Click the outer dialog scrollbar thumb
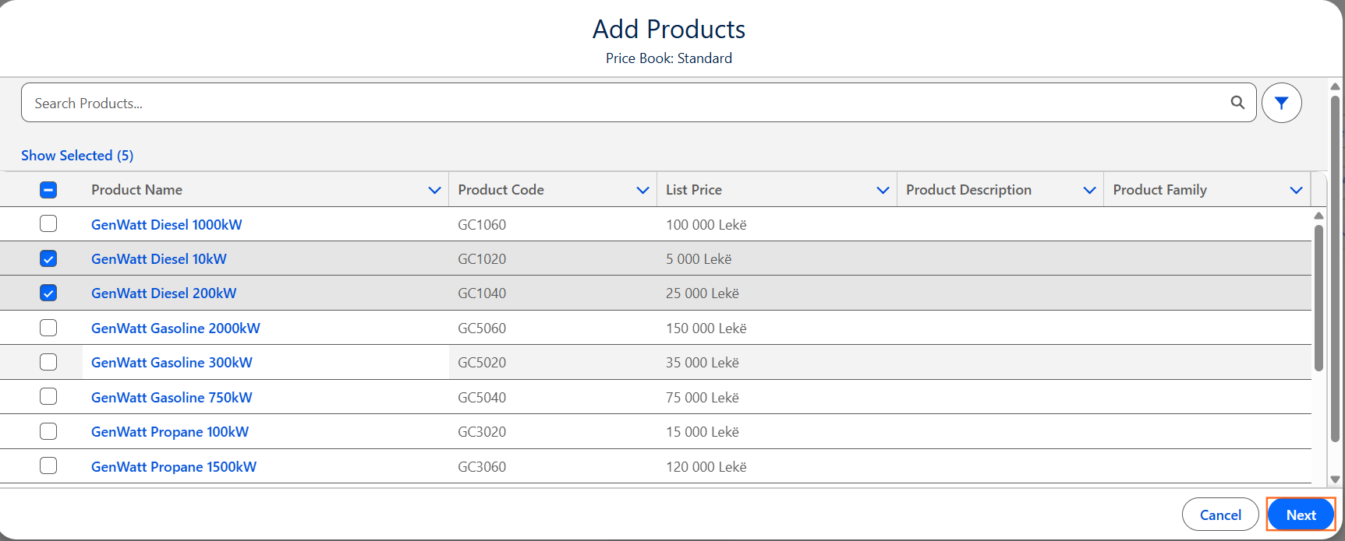 pyautogui.click(x=1335, y=269)
